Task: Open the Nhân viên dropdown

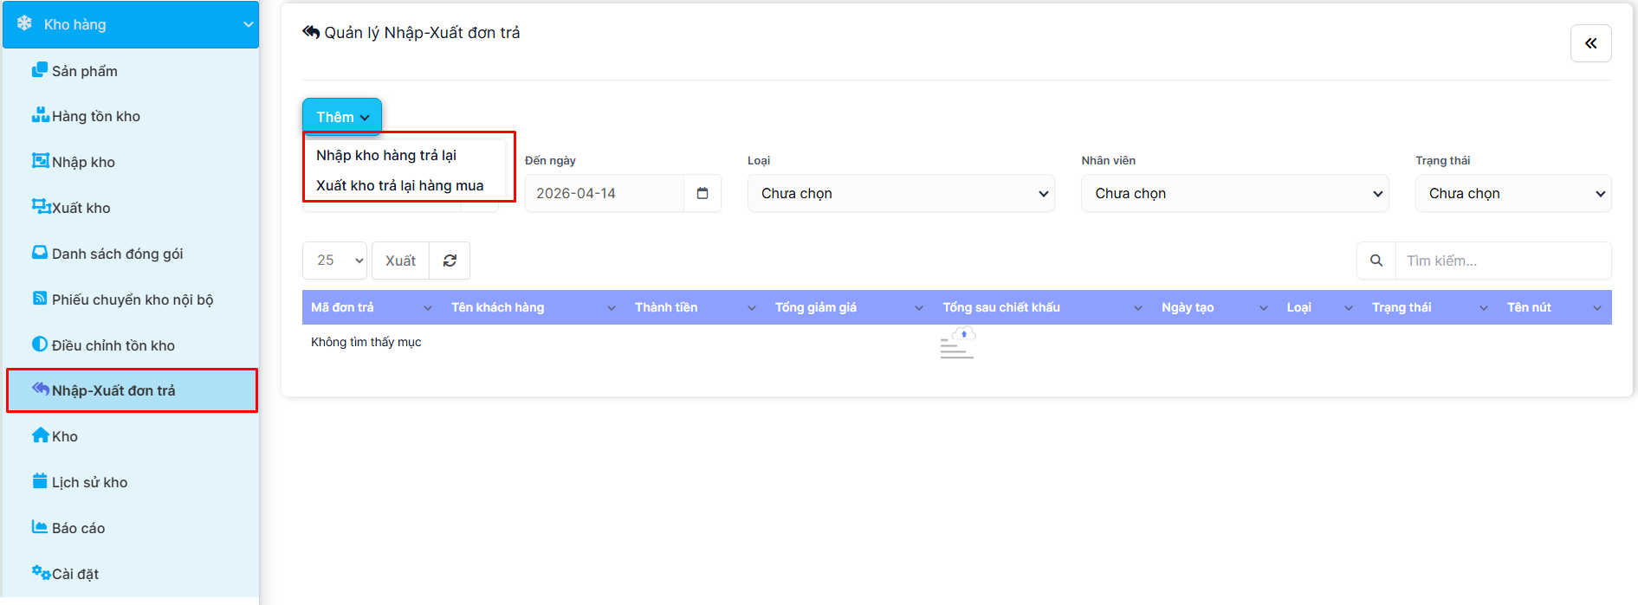Action: [x=1234, y=193]
